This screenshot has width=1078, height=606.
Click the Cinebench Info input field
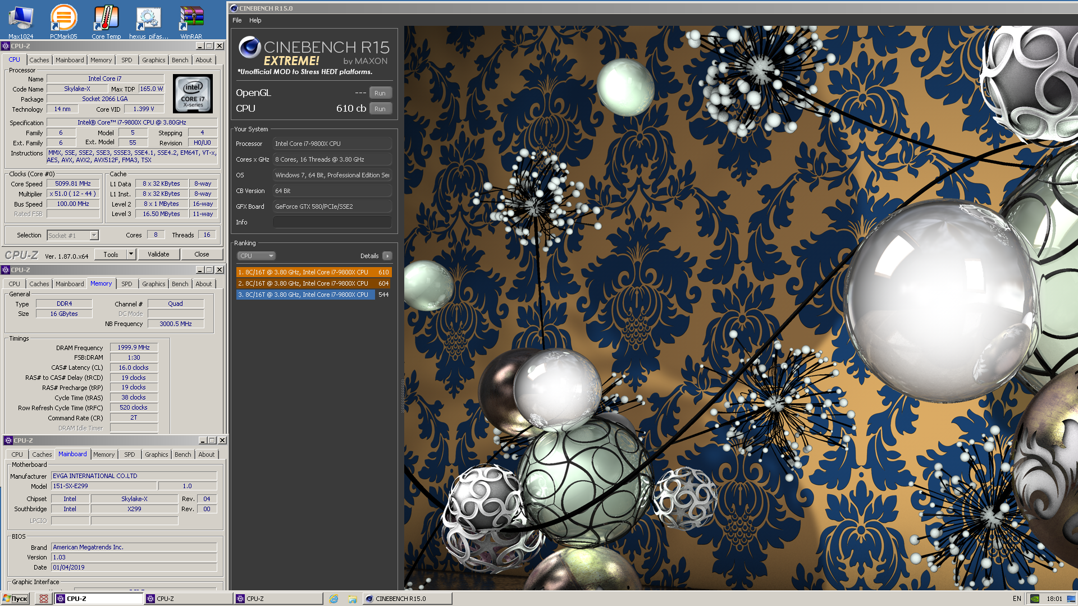[x=332, y=222]
